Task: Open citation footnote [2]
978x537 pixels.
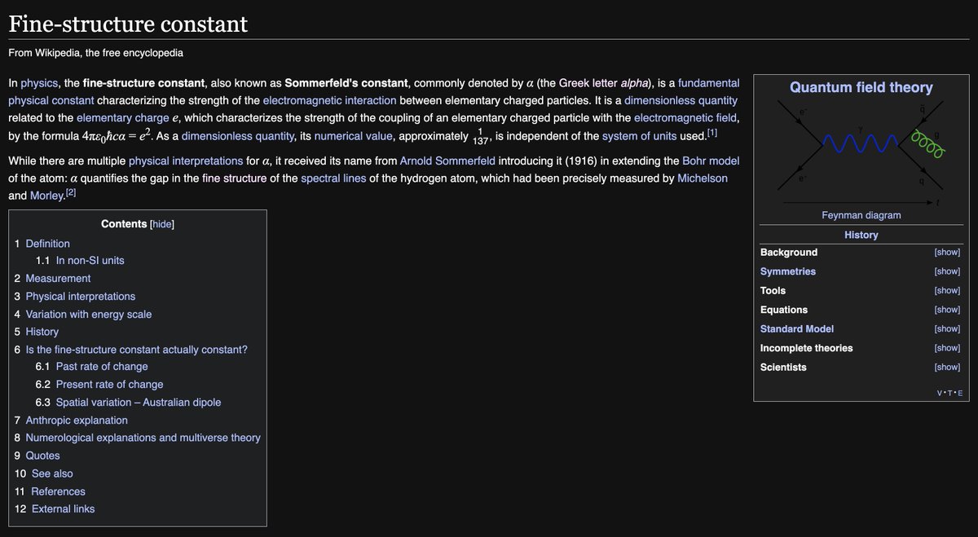Action: tap(70, 193)
